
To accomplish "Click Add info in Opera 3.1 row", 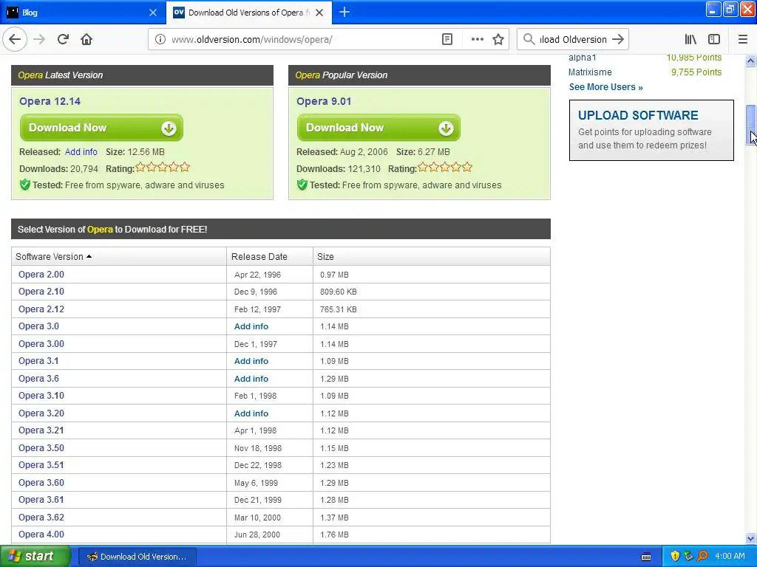I will (x=251, y=361).
